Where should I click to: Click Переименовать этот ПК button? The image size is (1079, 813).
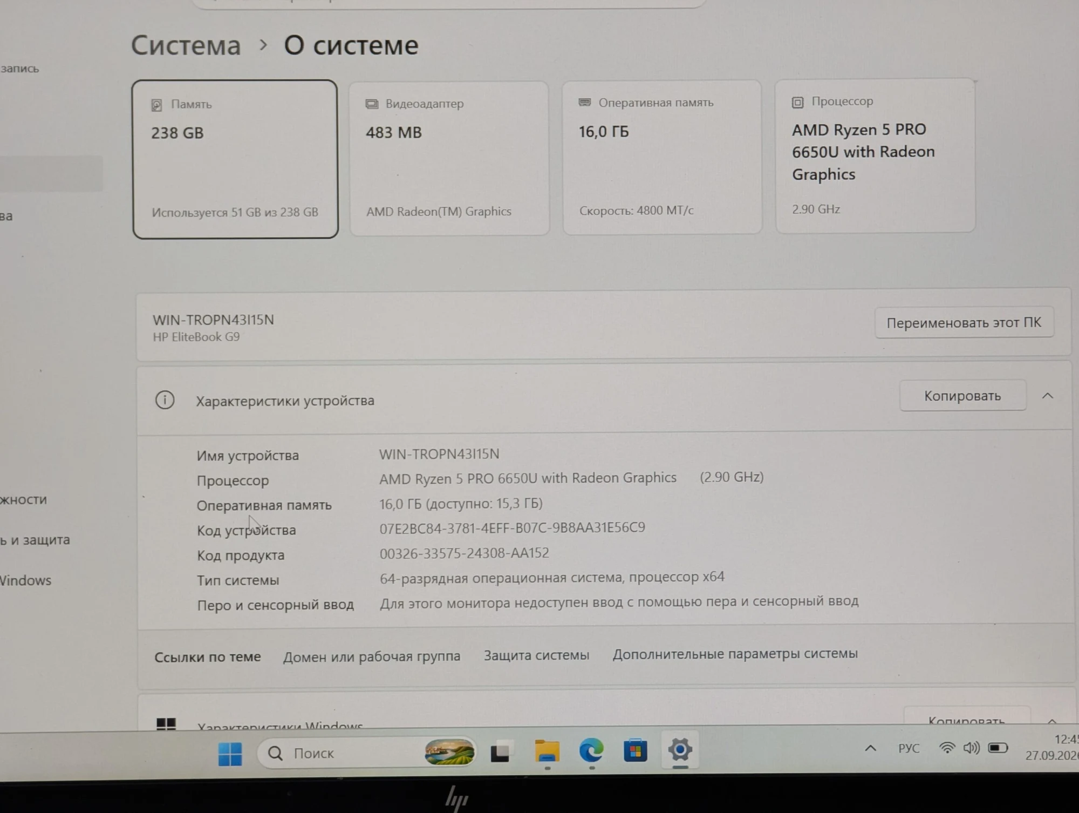click(x=964, y=323)
